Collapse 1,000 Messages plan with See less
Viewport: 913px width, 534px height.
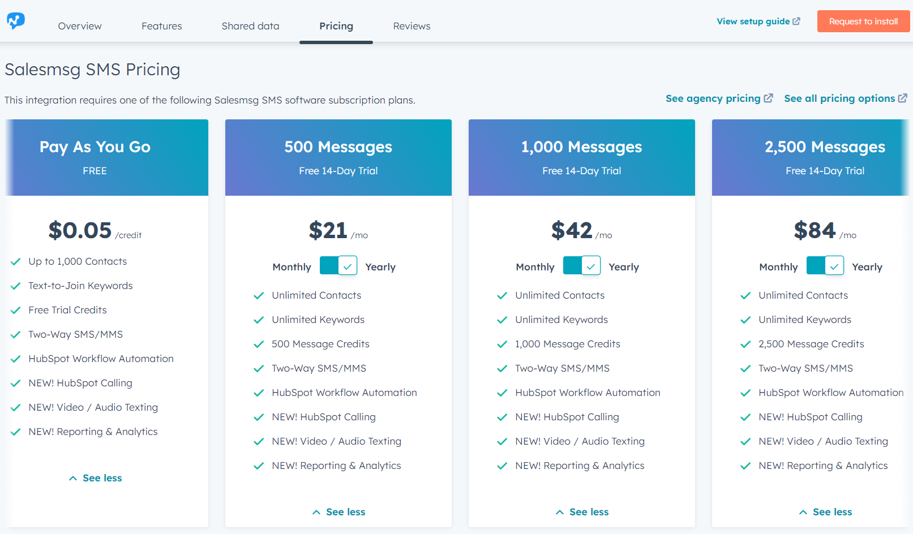click(582, 512)
